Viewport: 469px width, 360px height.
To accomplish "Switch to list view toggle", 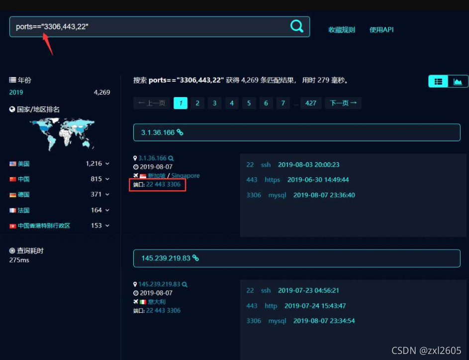I will [438, 82].
